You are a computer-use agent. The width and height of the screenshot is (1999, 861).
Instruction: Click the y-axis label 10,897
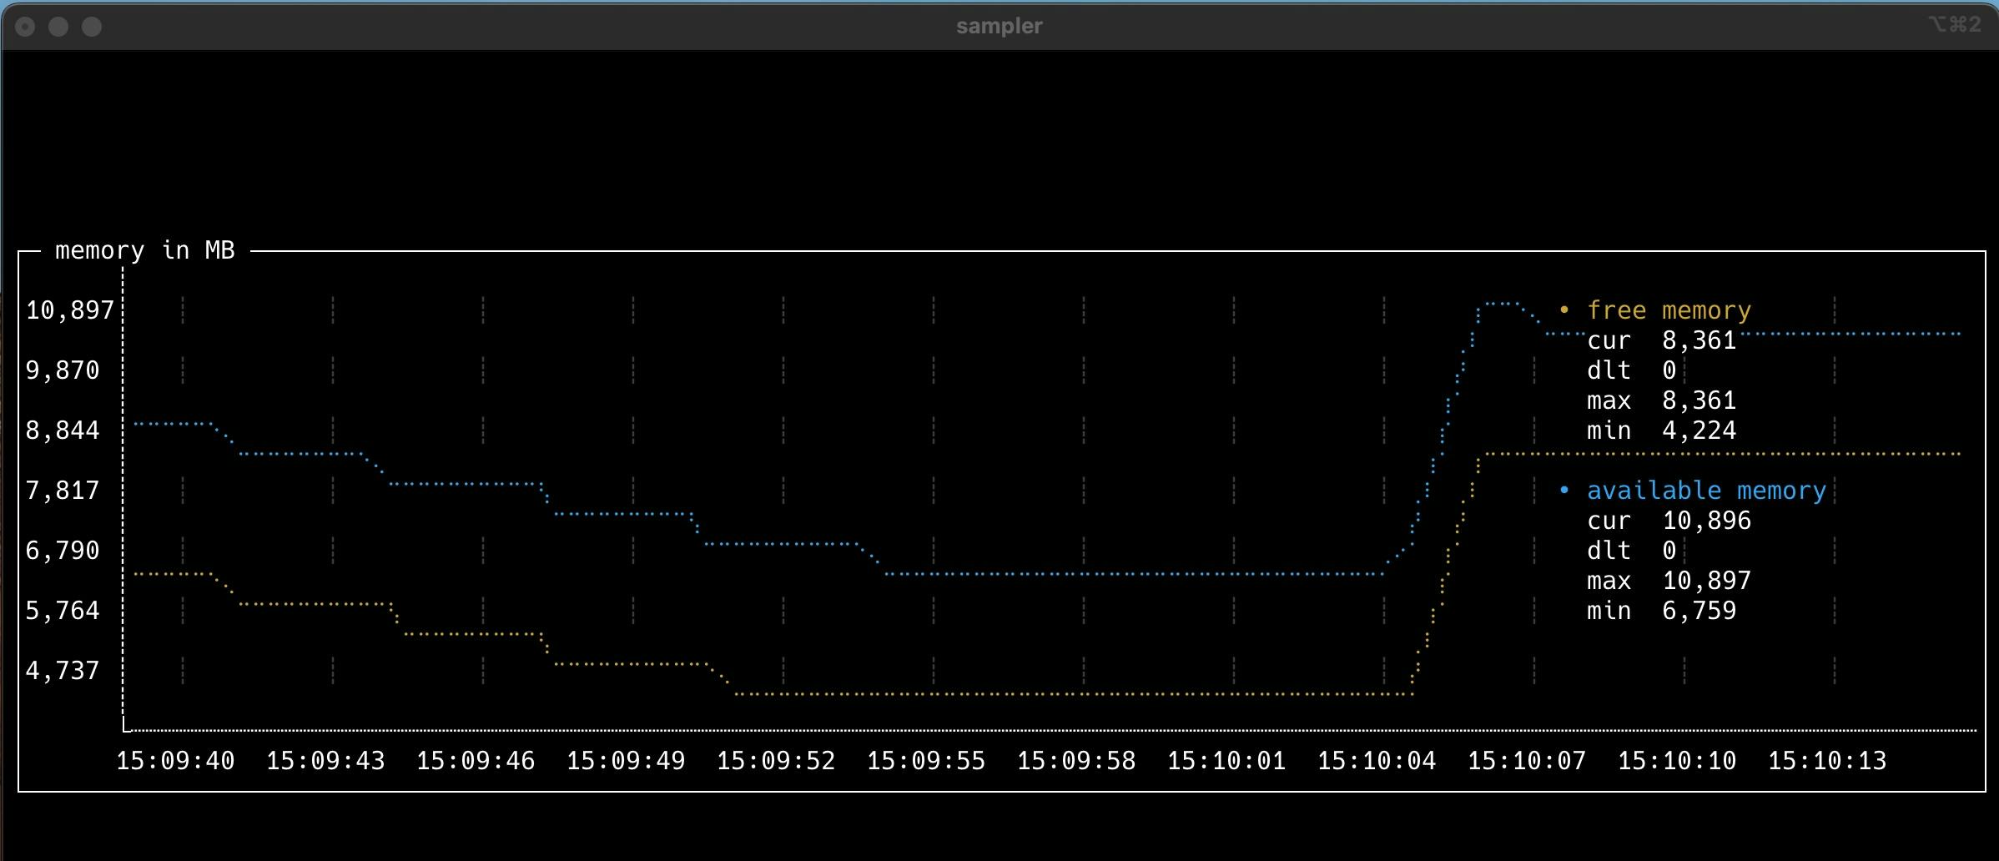point(70,310)
